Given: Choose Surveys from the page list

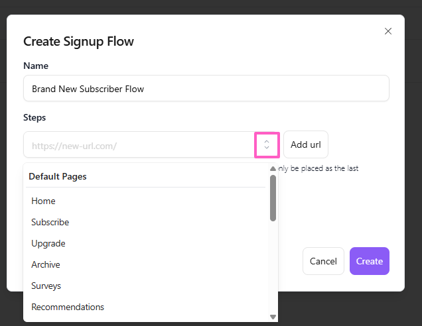Looking at the screenshot, I should click(x=46, y=286).
